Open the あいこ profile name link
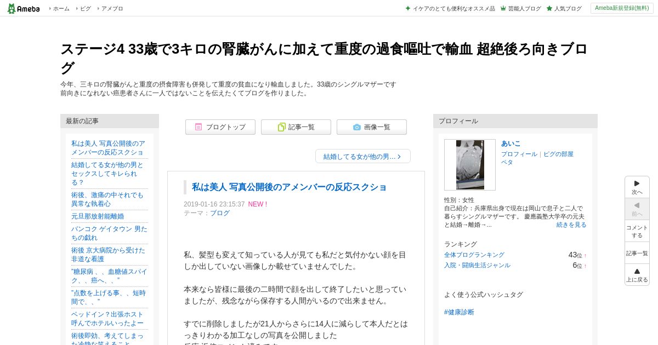This screenshot has width=658, height=345. coord(510,143)
